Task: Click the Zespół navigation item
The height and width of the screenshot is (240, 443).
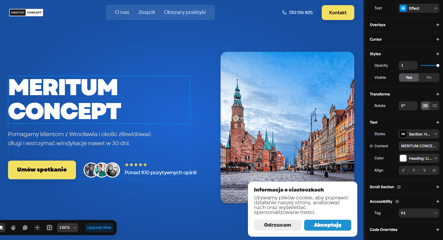Action: click(146, 12)
